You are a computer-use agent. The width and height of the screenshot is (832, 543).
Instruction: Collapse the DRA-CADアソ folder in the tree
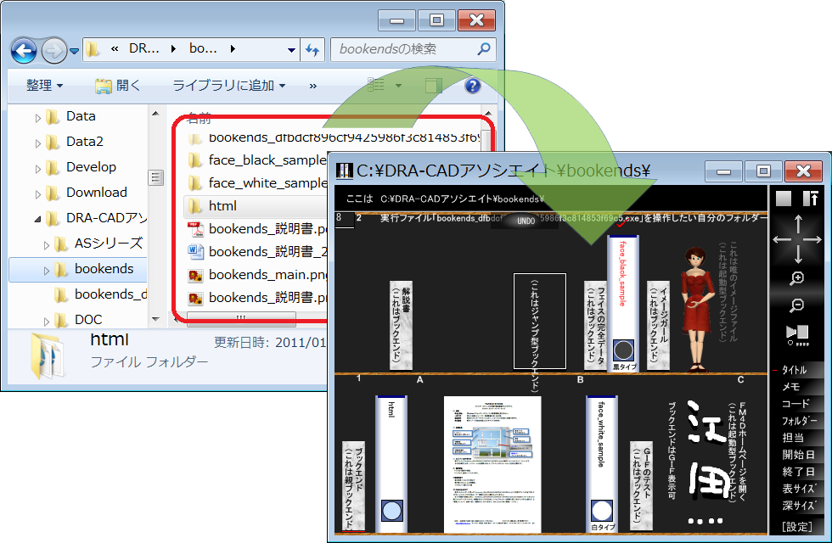37,219
